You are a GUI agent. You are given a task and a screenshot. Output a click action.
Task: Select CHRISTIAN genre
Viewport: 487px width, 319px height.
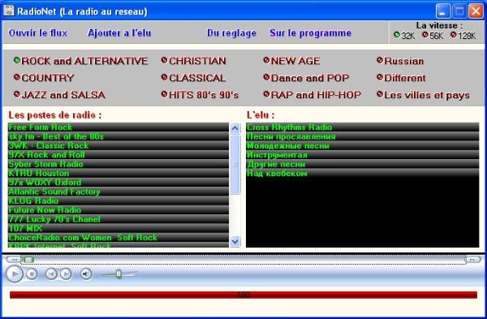point(194,61)
